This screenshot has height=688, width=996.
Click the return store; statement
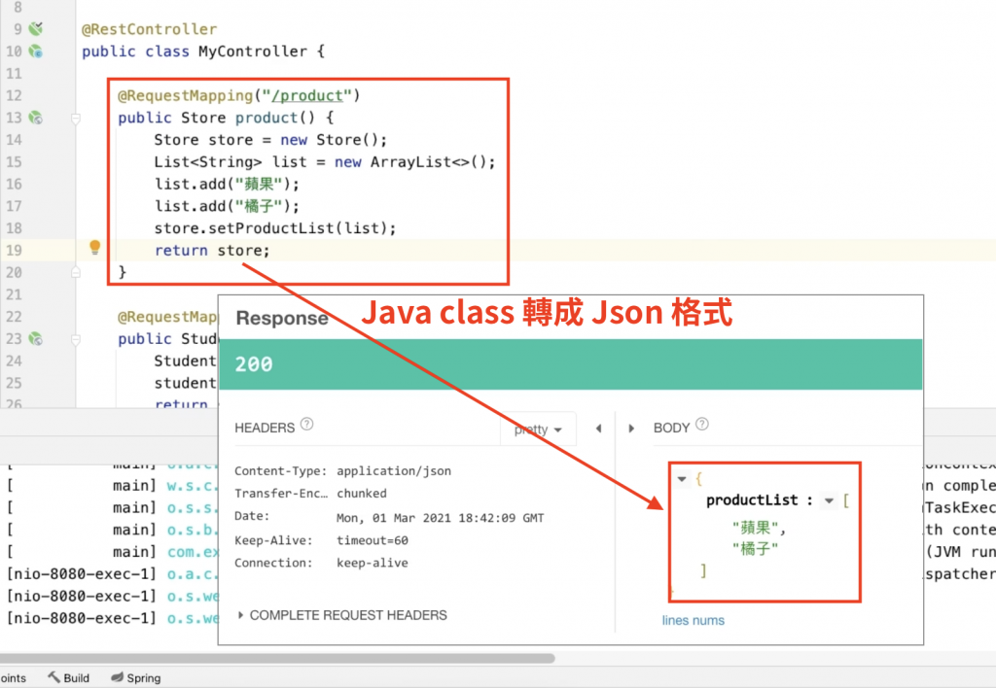coord(212,251)
